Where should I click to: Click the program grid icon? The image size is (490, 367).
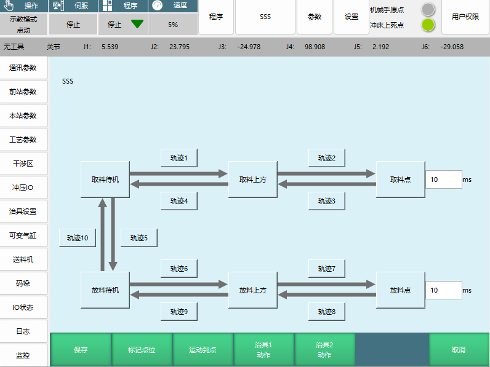[108, 6]
